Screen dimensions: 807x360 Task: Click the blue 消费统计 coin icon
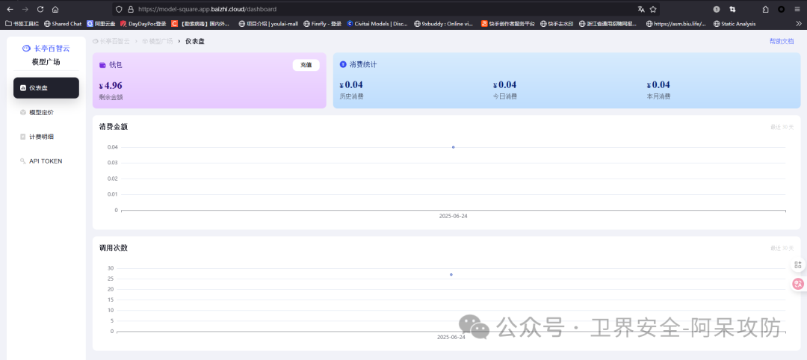click(x=343, y=64)
